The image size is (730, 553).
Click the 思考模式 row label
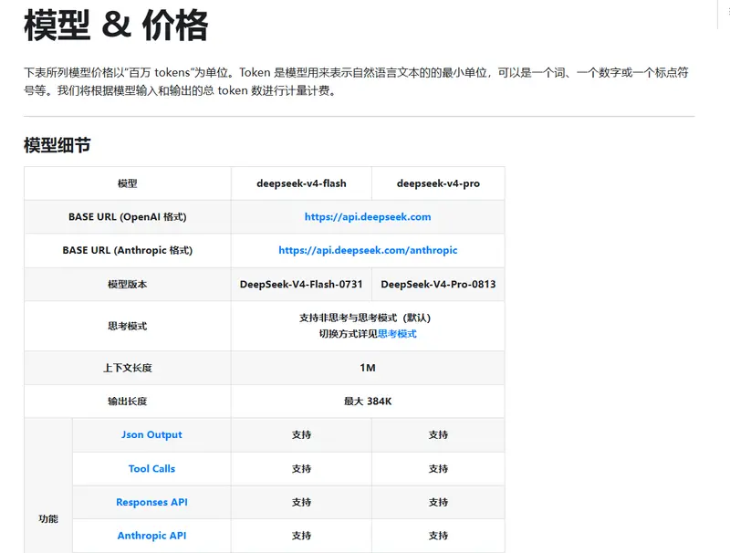pyautogui.click(x=128, y=326)
